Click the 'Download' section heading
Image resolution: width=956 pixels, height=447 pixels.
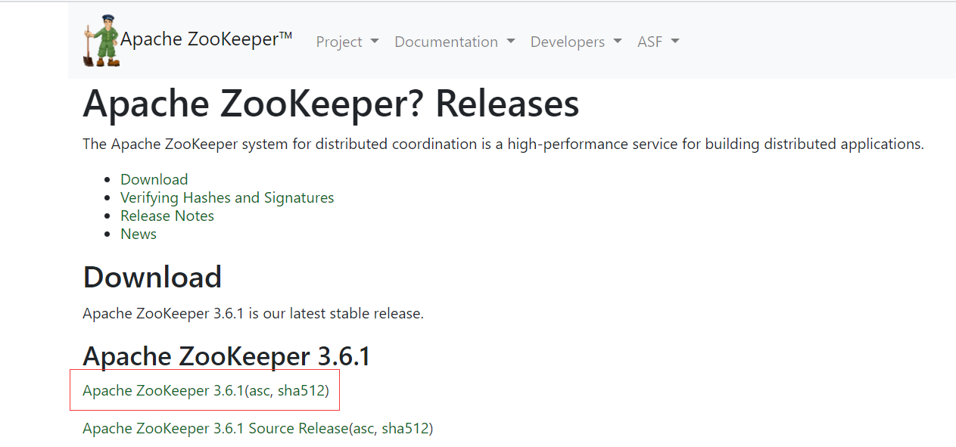[x=152, y=277]
